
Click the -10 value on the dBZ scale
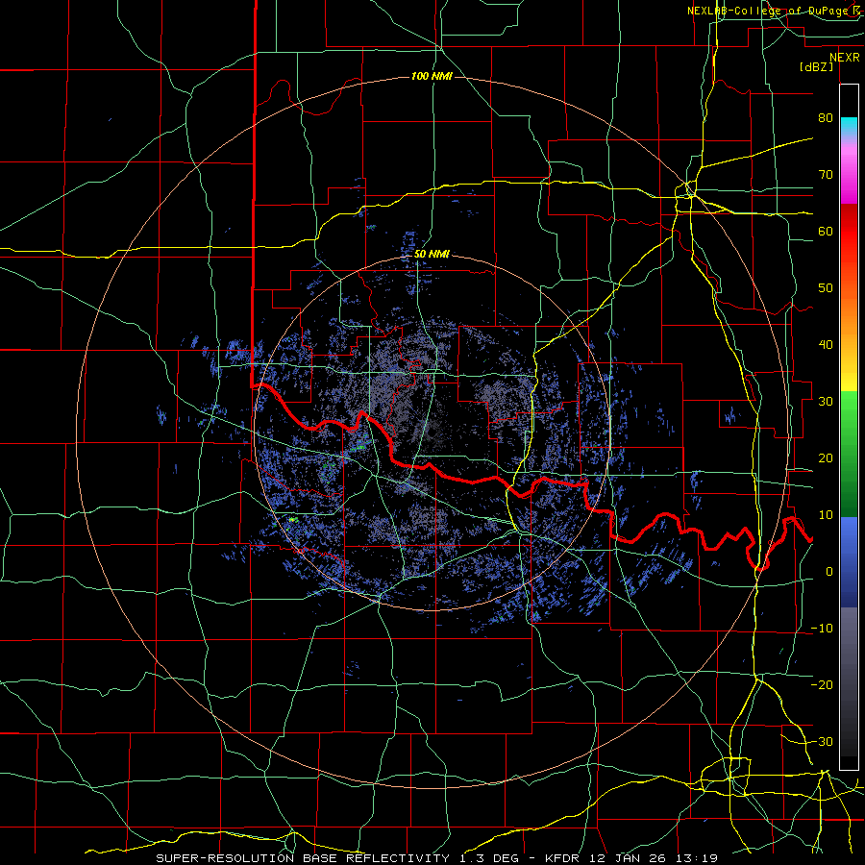point(822,629)
